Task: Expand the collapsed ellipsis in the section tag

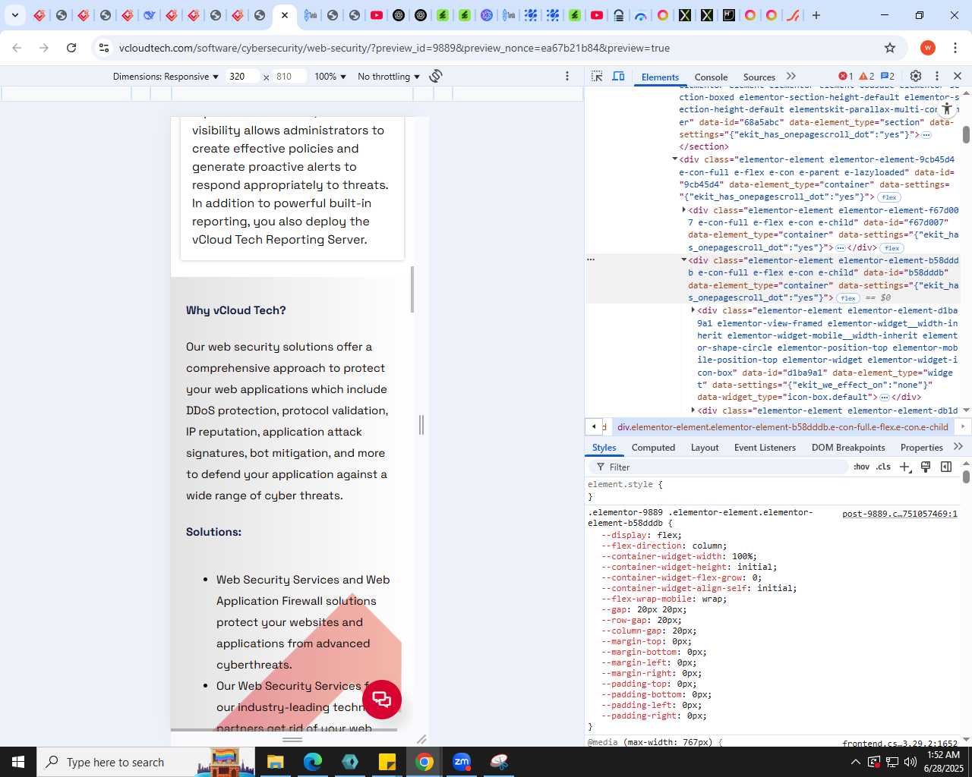Action: pos(926,135)
